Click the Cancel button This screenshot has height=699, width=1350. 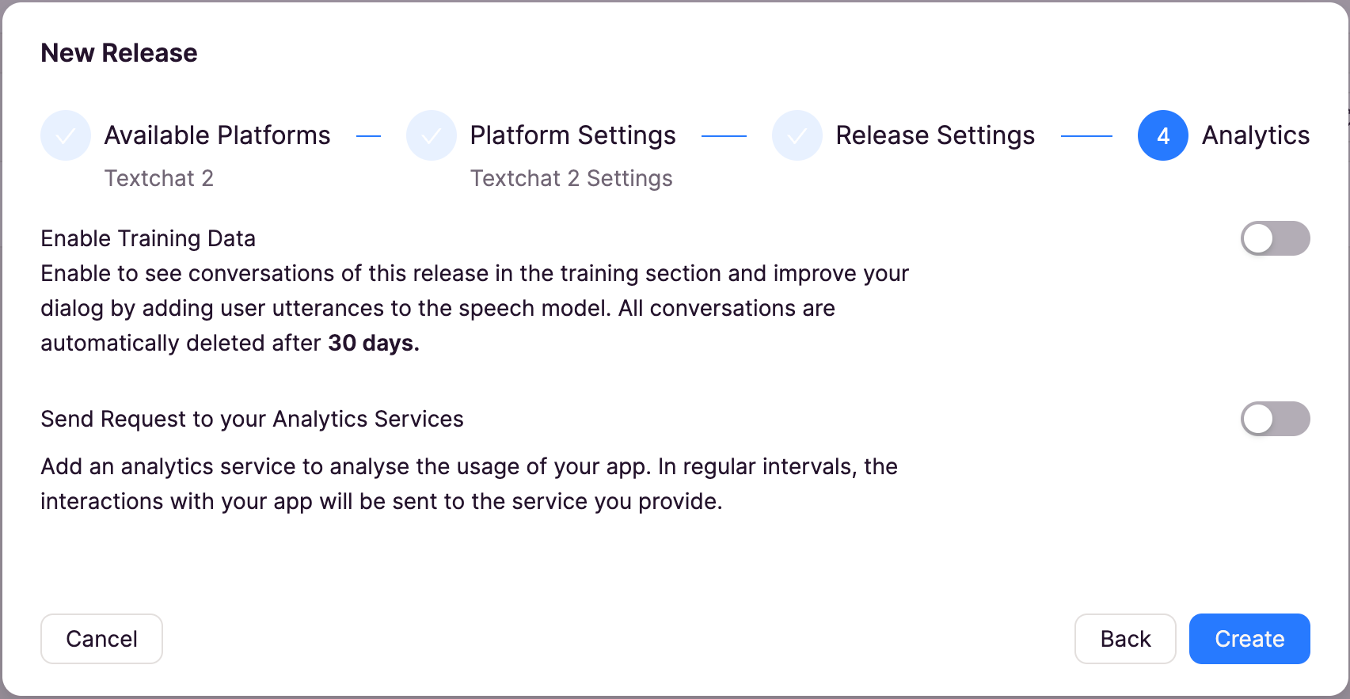[101, 639]
